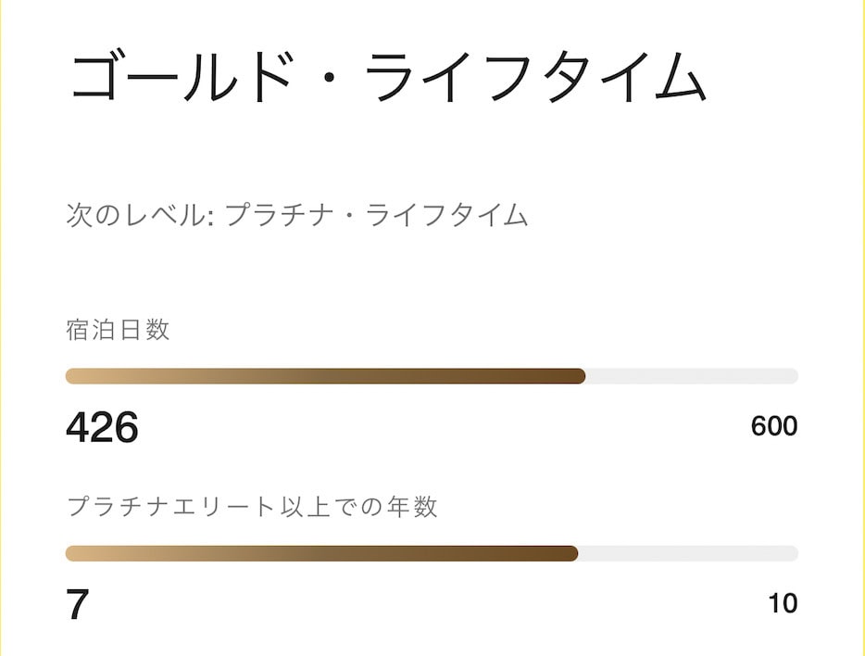Image resolution: width=865 pixels, height=656 pixels.
Task: Click the プラチナエリート以上での年数 label
Action: point(252,507)
